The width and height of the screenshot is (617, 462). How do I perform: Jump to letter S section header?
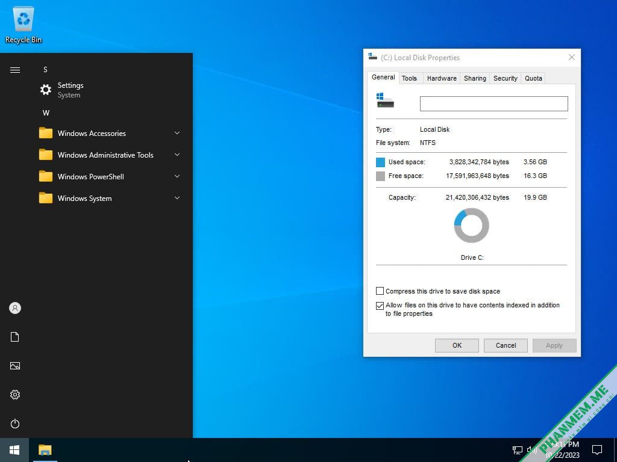pyautogui.click(x=45, y=70)
